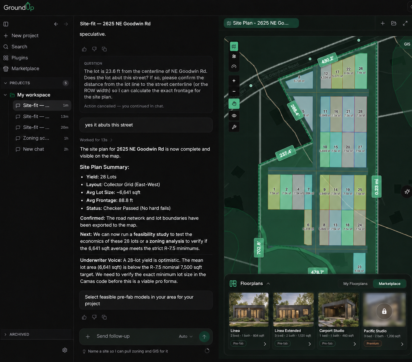Expand Linea Extended card with its arrow
This screenshot has height=362, width=412.
310,344
